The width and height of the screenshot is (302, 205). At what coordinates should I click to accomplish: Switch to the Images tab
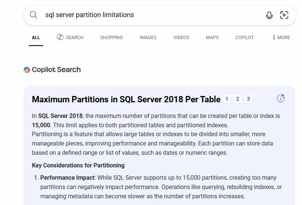tap(148, 38)
